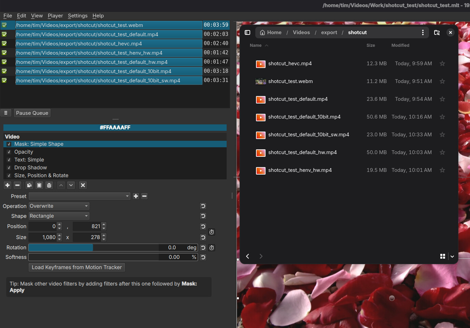Paste filters using the clipboard icon
Screen dimensions: 470x328
pos(39,185)
